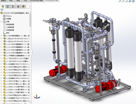
Task: Click the feature tree vertical scrollbar thumb
Action: [x=30, y=20]
